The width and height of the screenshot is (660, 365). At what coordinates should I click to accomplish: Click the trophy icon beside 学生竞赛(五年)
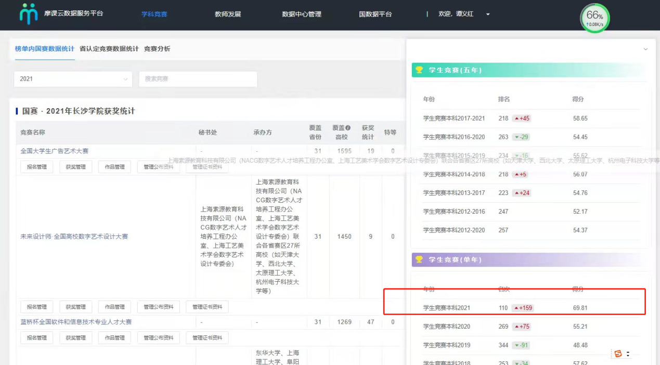coord(419,70)
